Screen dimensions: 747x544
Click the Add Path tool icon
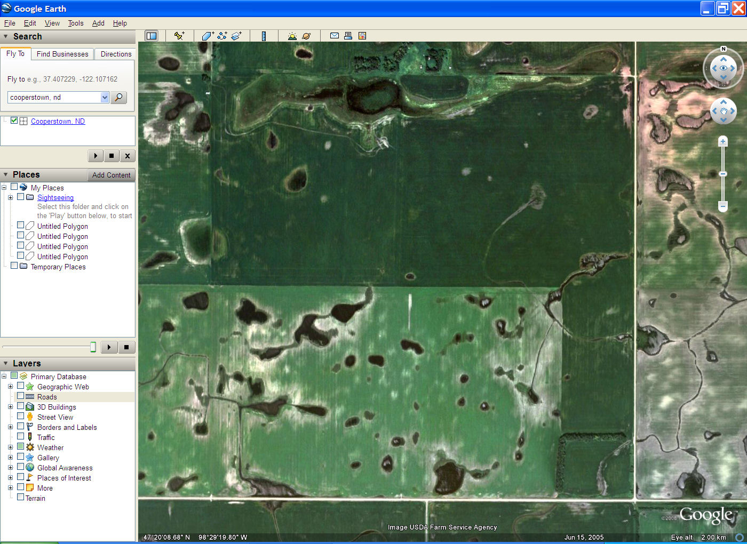222,36
